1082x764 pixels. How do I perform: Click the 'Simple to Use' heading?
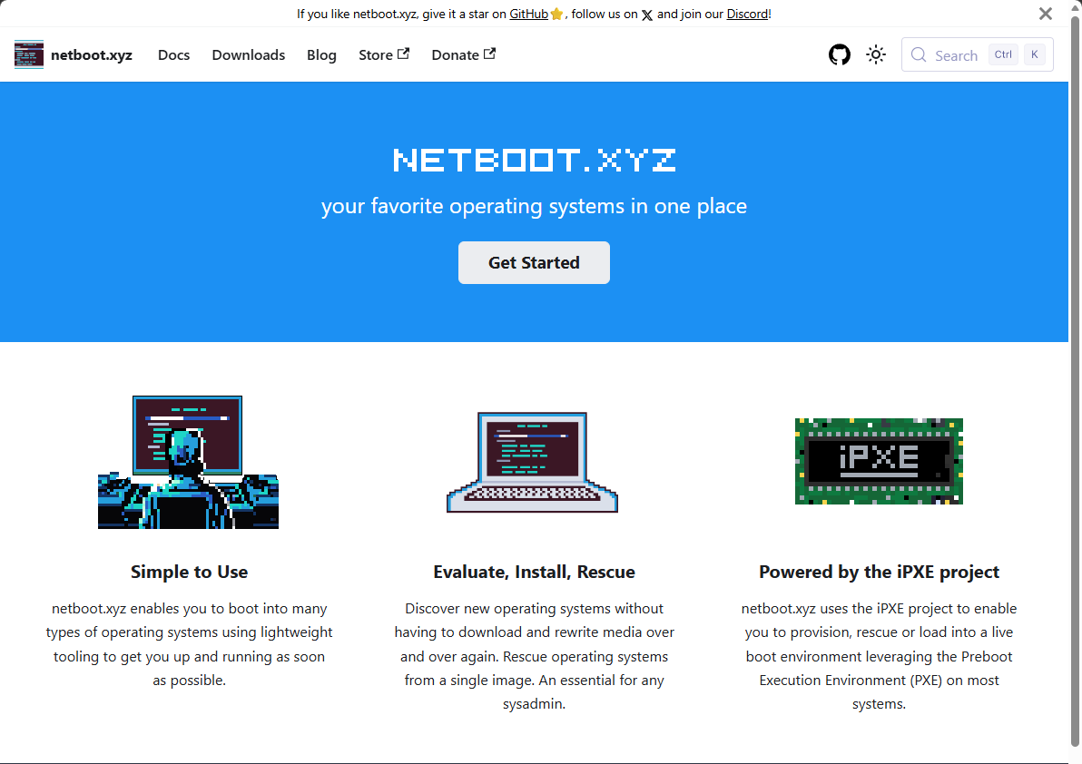pyautogui.click(x=189, y=572)
